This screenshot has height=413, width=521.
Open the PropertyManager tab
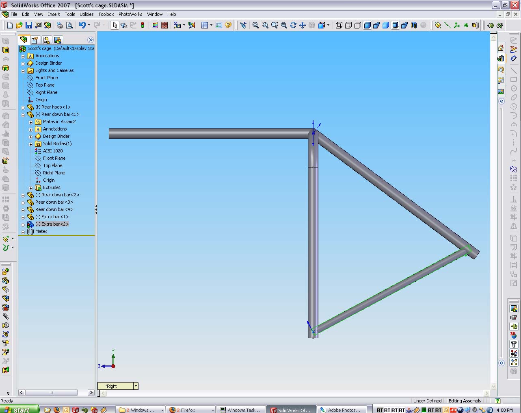click(35, 40)
